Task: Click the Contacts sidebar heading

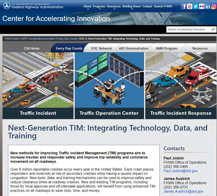Action: (174, 148)
